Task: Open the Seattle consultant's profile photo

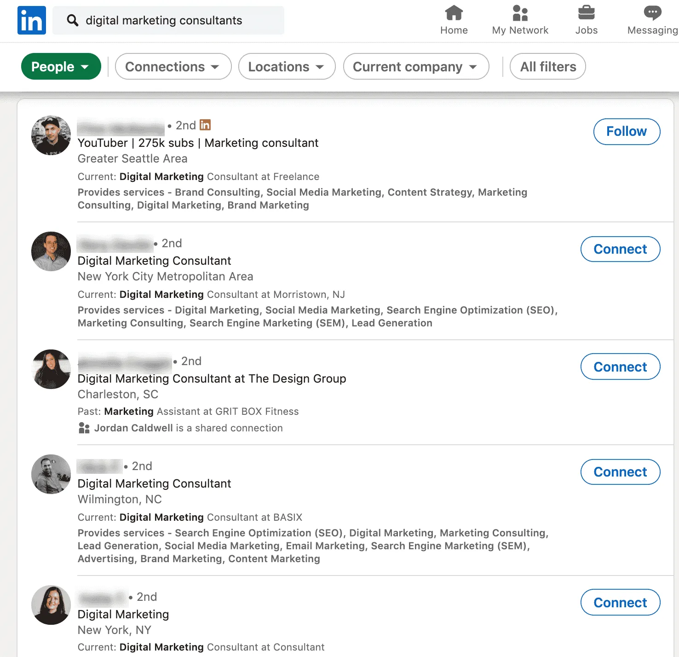Action: [x=51, y=135]
